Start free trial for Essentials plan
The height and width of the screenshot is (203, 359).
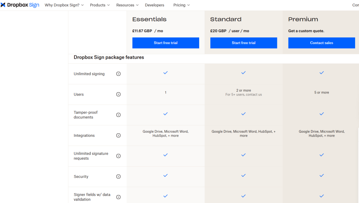click(165, 43)
